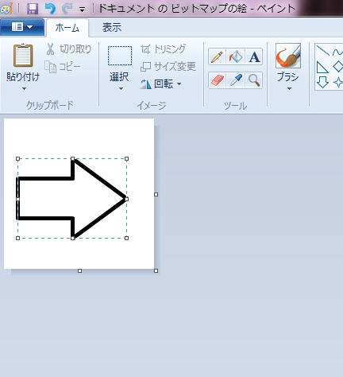Open the 回転 rotate dropdown
Screen dimensions: 343x377
click(x=160, y=84)
